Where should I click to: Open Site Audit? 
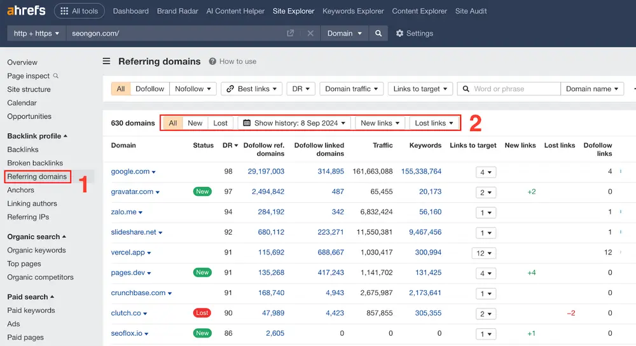[471, 11]
